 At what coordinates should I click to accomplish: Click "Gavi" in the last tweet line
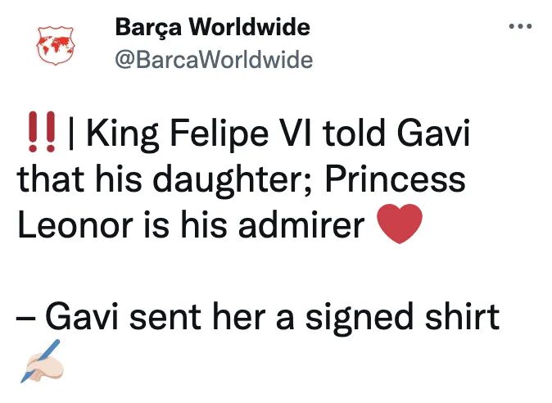(x=82, y=316)
